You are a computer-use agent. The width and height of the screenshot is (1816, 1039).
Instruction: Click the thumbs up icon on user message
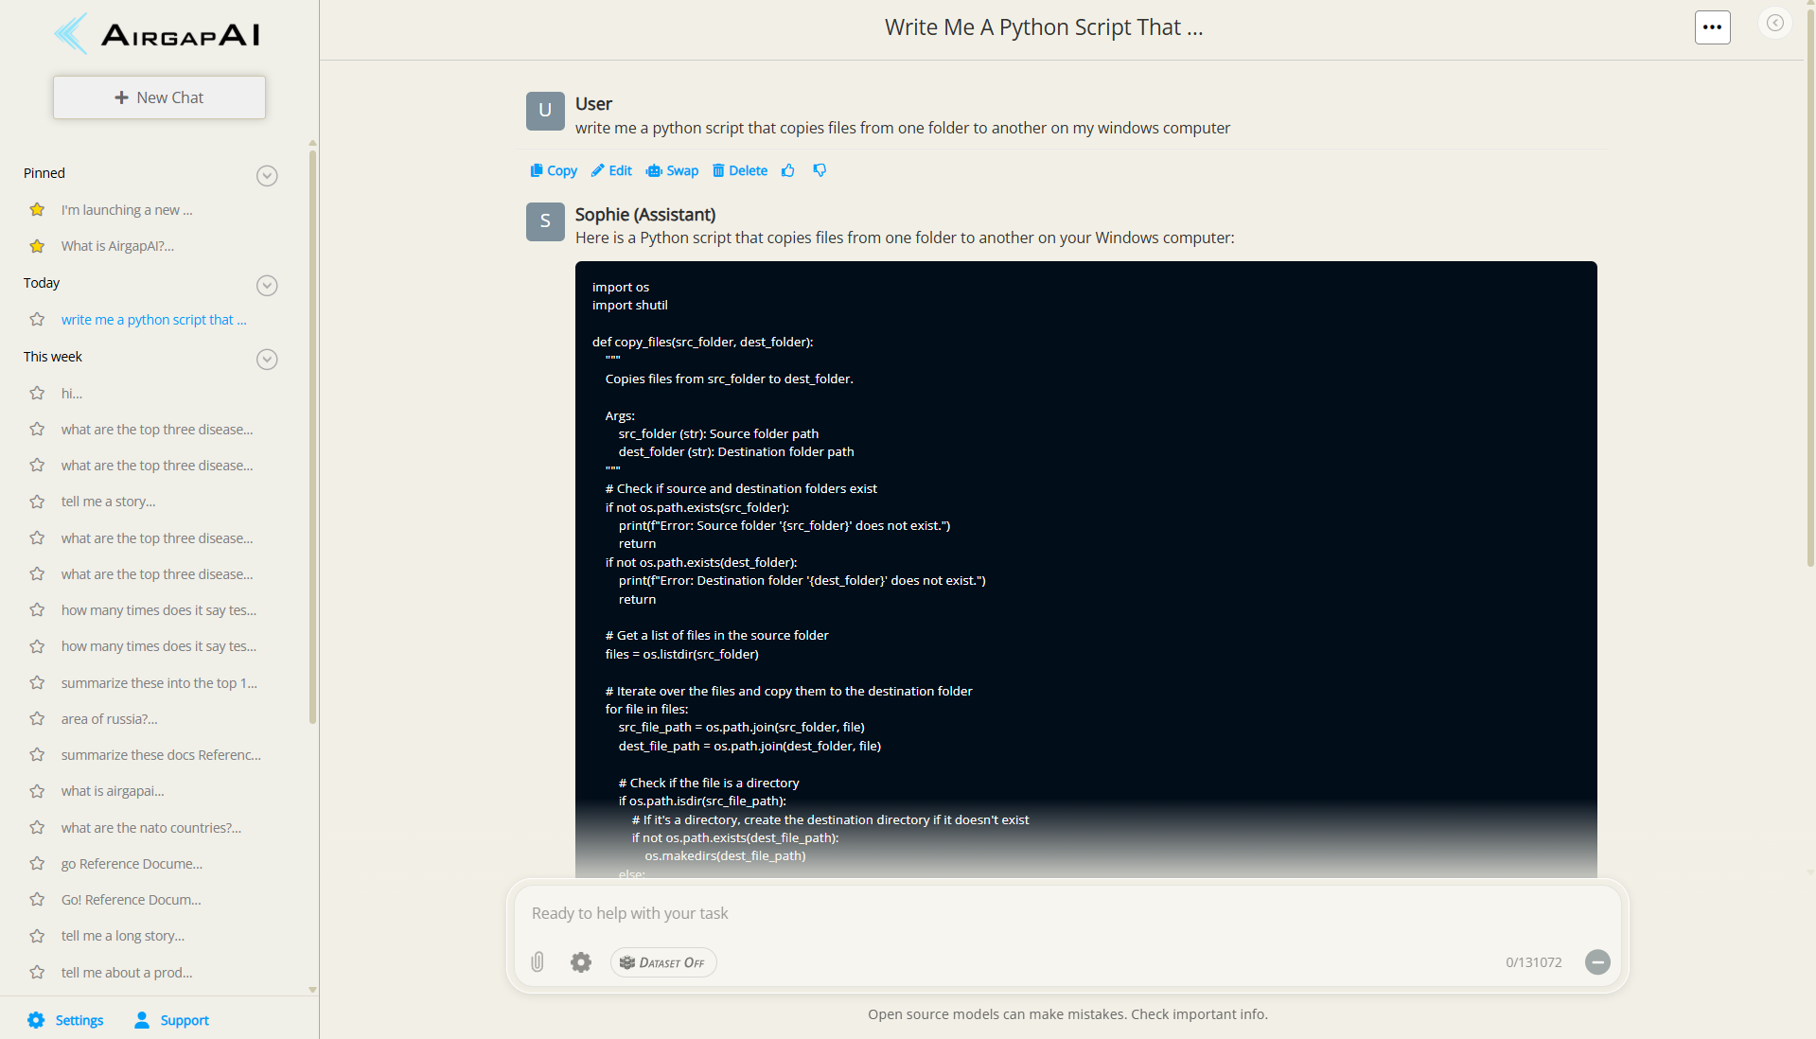coord(788,171)
